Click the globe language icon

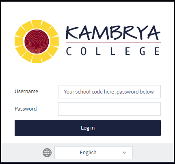pos(47,153)
